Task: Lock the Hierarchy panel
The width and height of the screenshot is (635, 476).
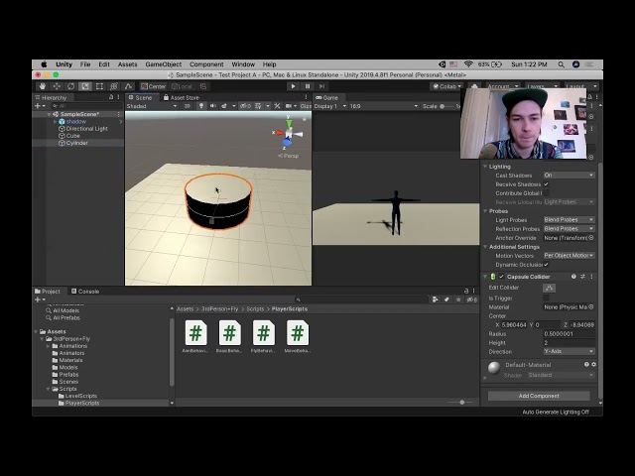Action: click(x=111, y=97)
